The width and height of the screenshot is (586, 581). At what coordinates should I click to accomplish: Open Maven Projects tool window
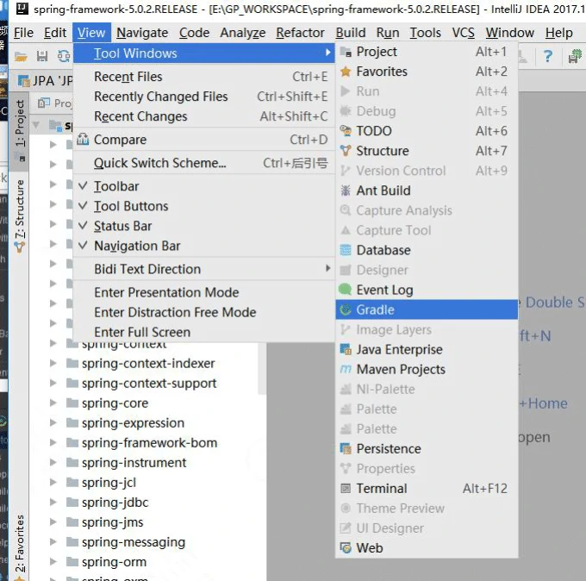(x=401, y=369)
